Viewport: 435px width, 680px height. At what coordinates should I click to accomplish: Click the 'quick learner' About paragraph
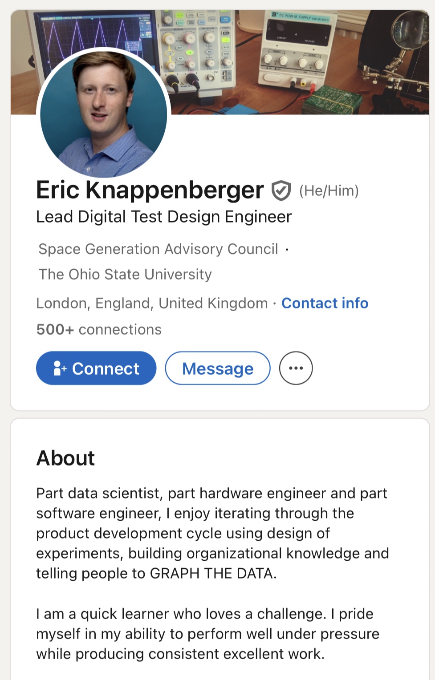[207, 634]
